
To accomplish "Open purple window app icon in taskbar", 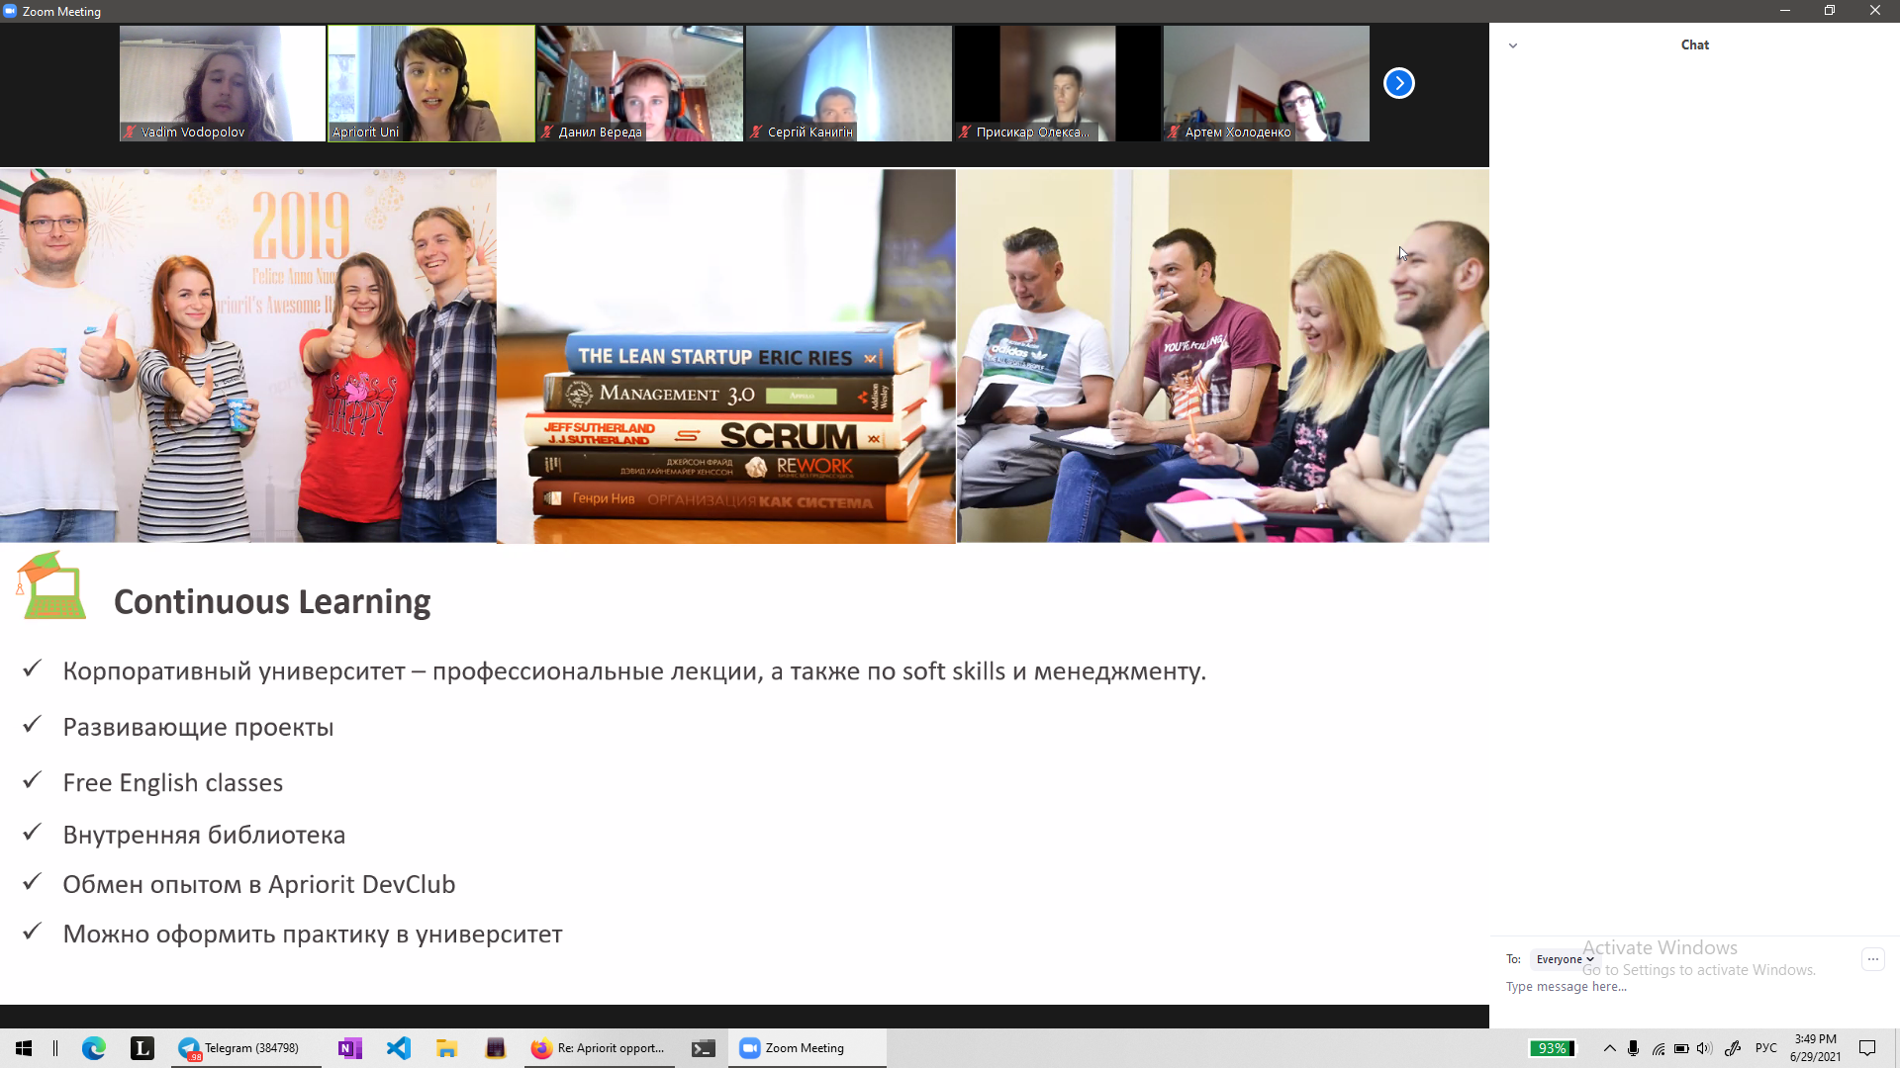I will [x=496, y=1048].
